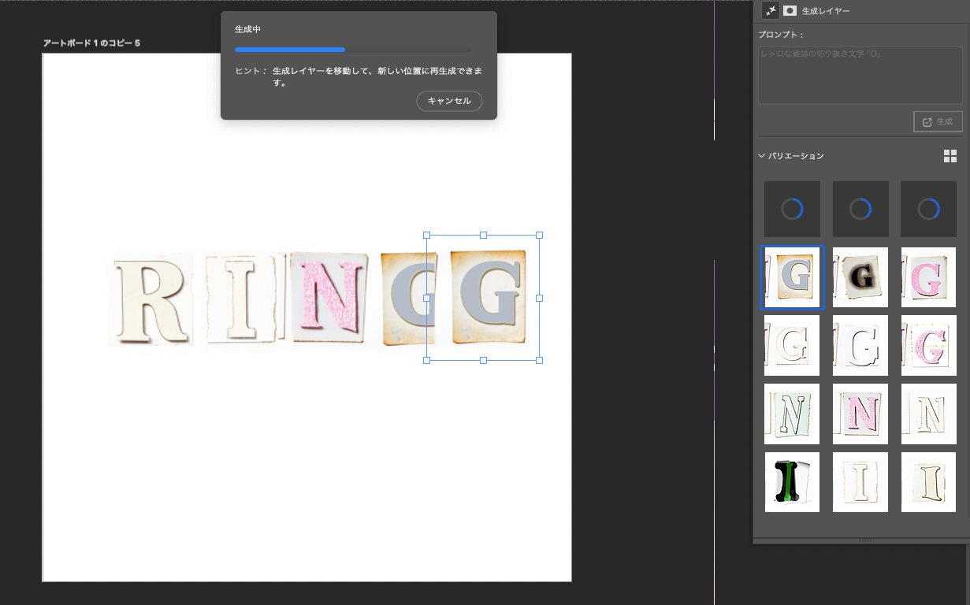Collapse the バリエーション section
This screenshot has width=970, height=605.
(x=762, y=156)
